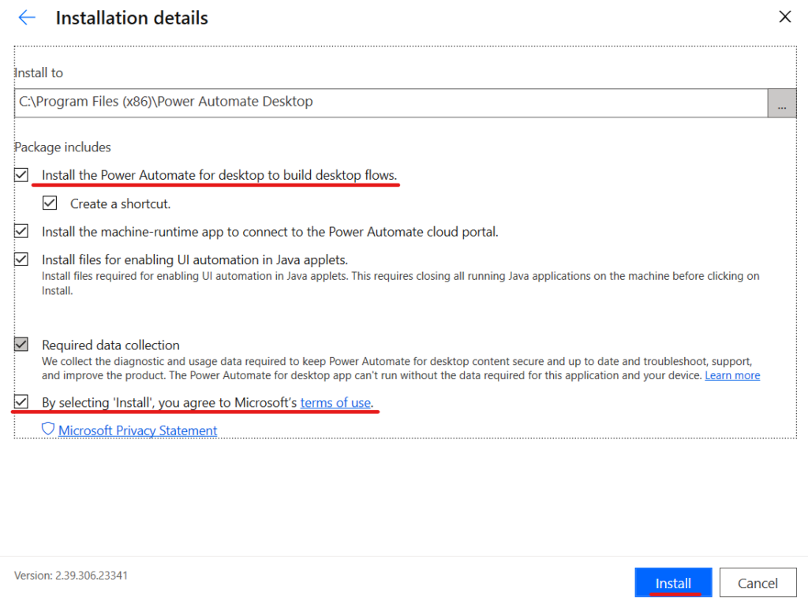Click the install path text field

[x=391, y=102]
